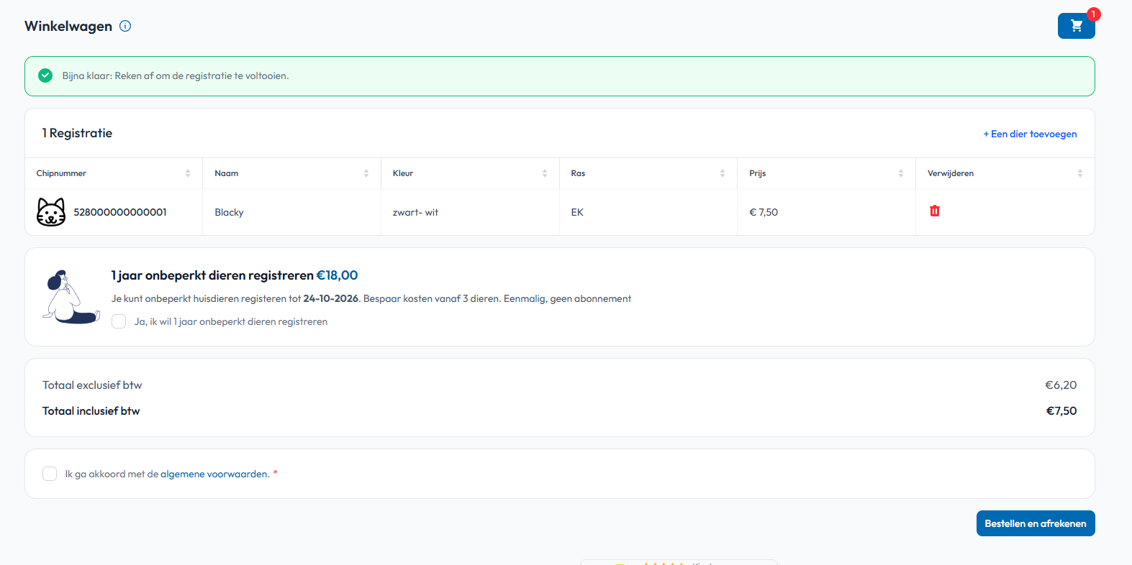Click the green checkmark in the notice banner
This screenshot has height=565, width=1132.
pyautogui.click(x=45, y=75)
